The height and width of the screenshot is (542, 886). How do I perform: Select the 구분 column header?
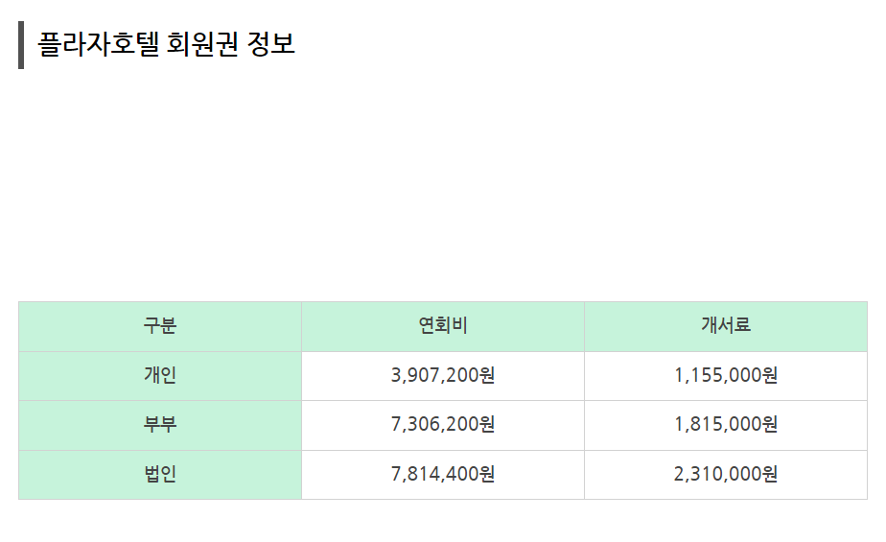tap(160, 326)
